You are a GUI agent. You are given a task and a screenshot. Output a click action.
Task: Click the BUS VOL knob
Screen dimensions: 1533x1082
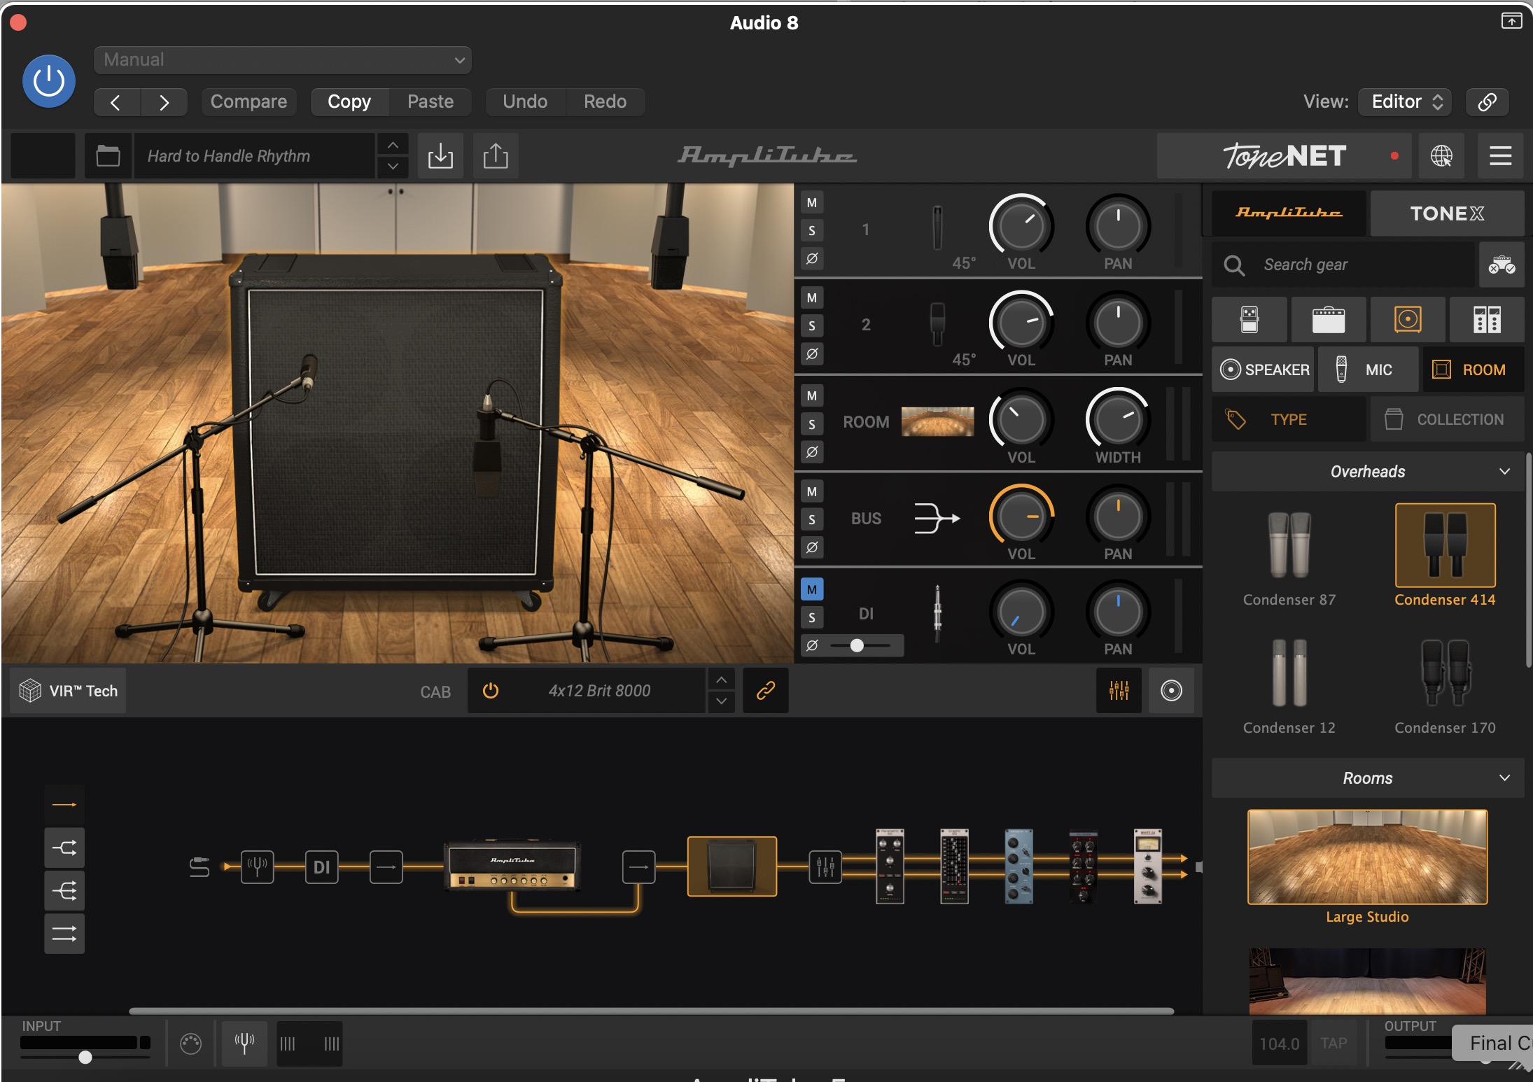[1021, 517]
